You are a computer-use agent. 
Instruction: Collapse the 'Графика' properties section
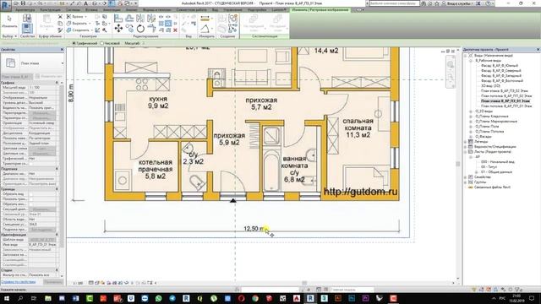57,83
